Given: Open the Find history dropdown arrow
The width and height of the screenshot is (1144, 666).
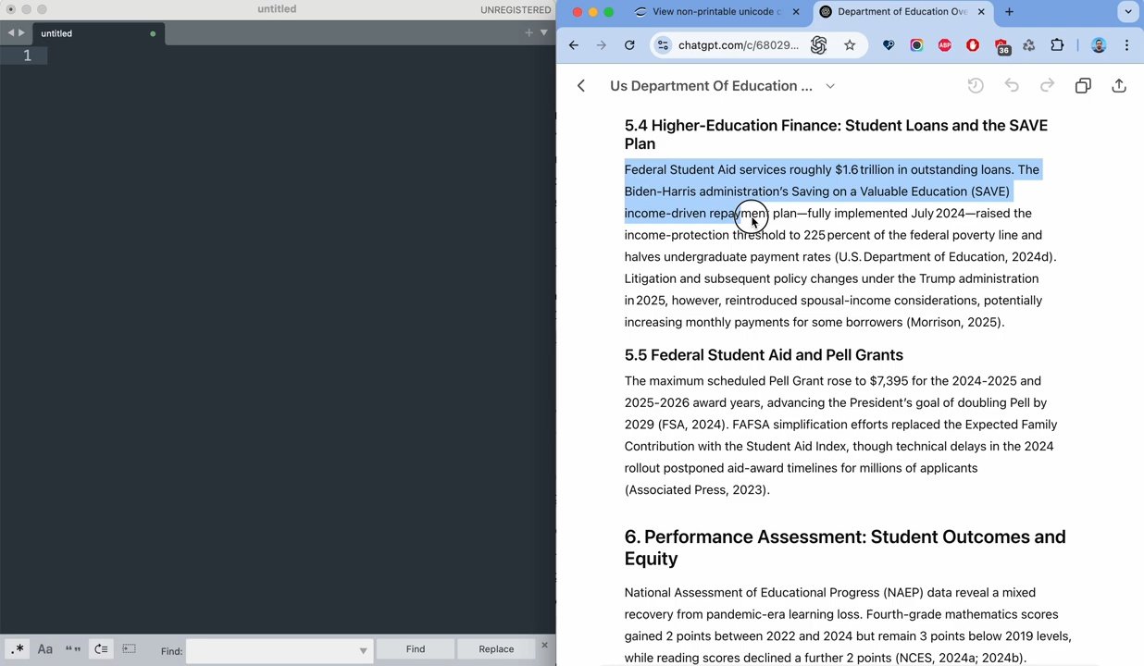Looking at the screenshot, I should coord(363,651).
